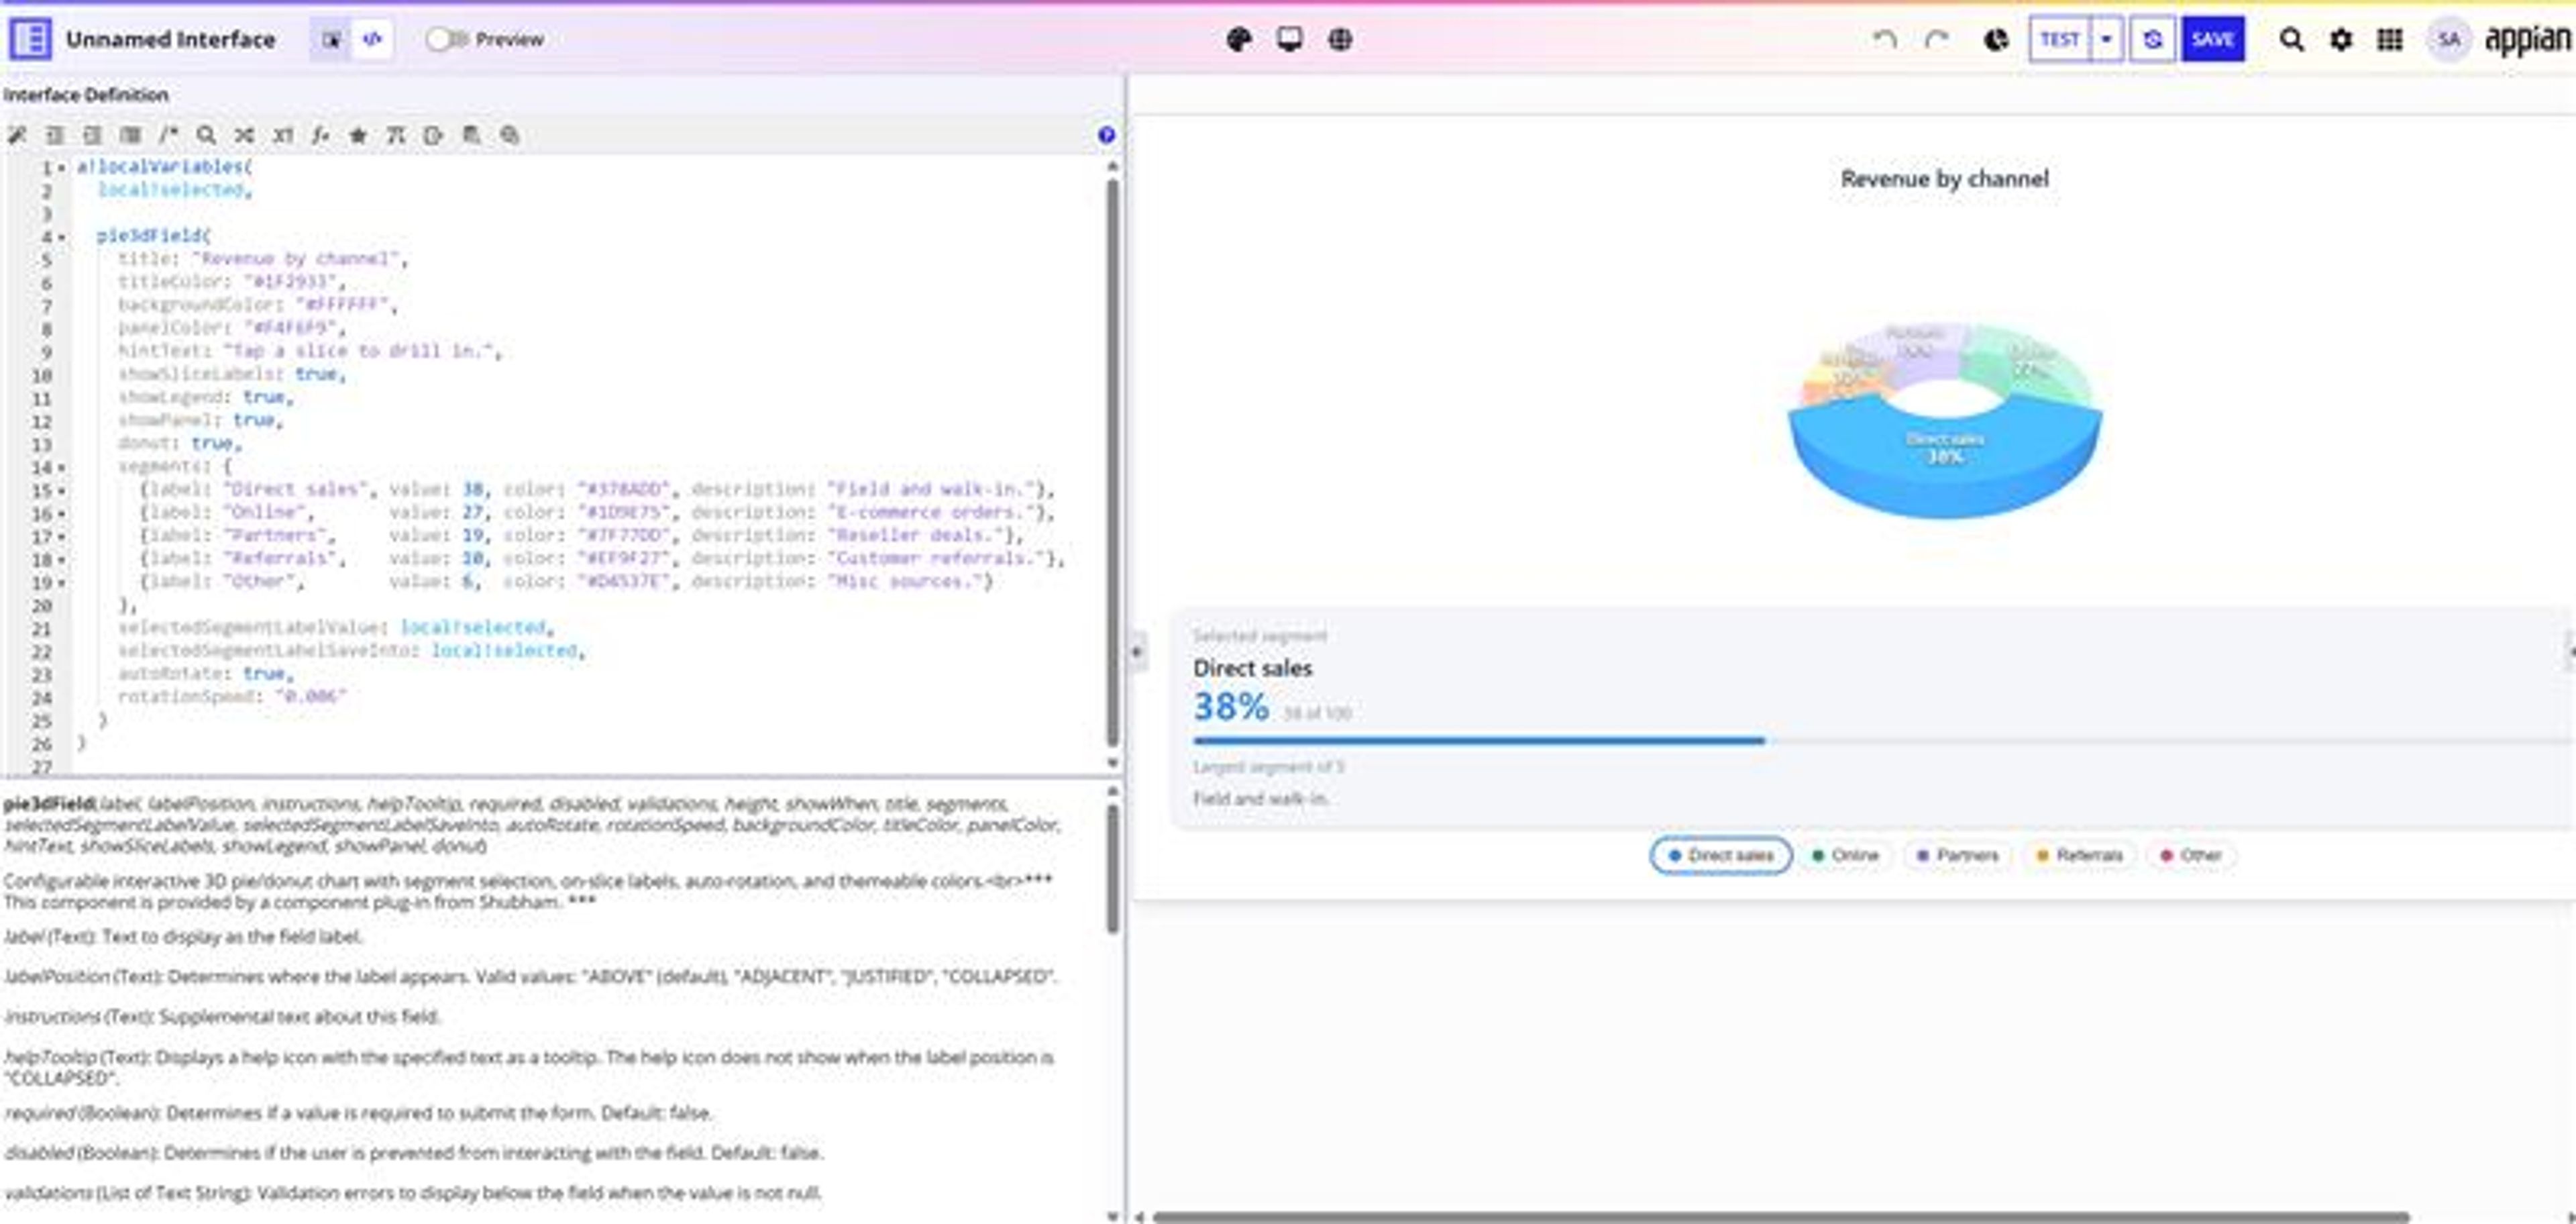
Task: Click the refresh interface icon button
Action: (x=2152, y=39)
